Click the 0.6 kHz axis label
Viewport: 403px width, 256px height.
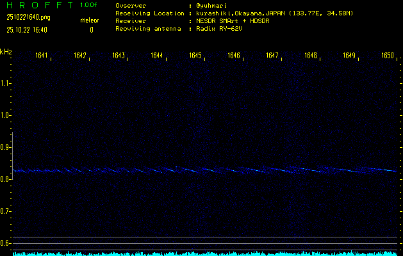tap(6, 243)
